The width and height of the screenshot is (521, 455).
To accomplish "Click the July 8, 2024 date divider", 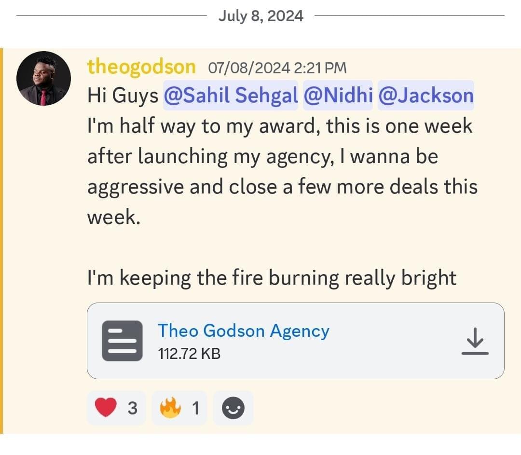I will click(260, 16).
